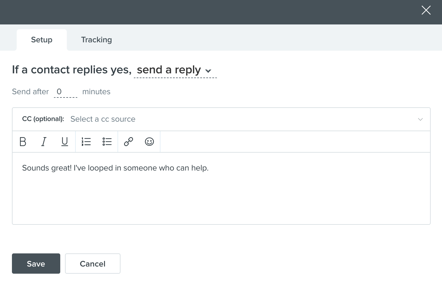Open the 'send a reply' action dropdown
The width and height of the screenshot is (442, 285).
click(x=175, y=70)
